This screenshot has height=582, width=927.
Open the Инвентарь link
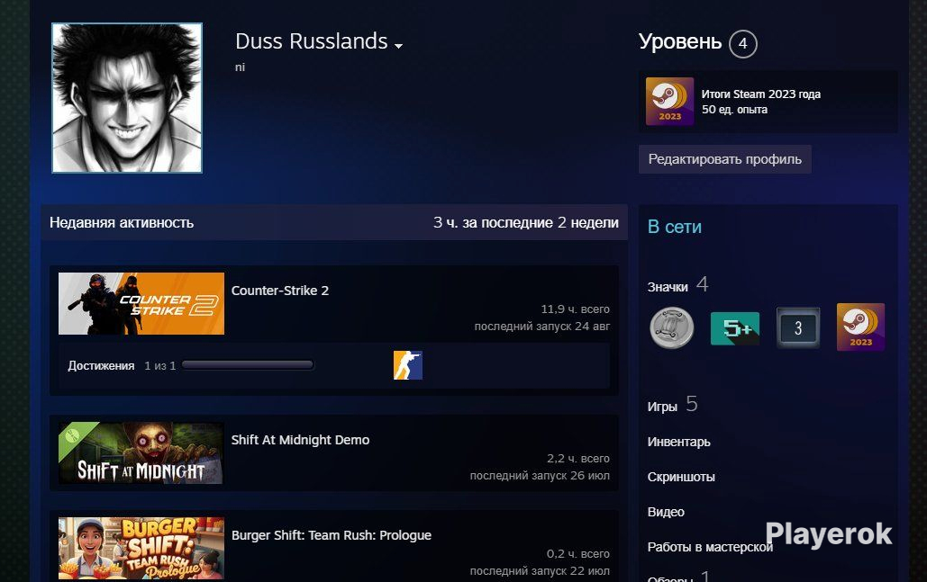pyautogui.click(x=678, y=442)
